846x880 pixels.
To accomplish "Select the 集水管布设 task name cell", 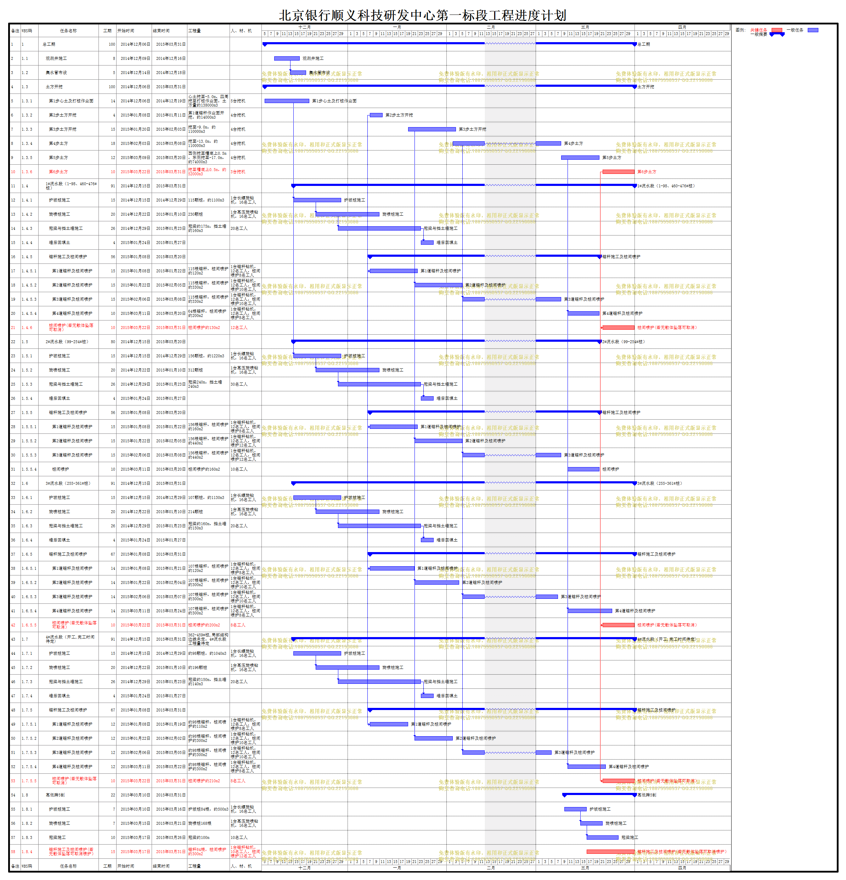I will point(56,73).
